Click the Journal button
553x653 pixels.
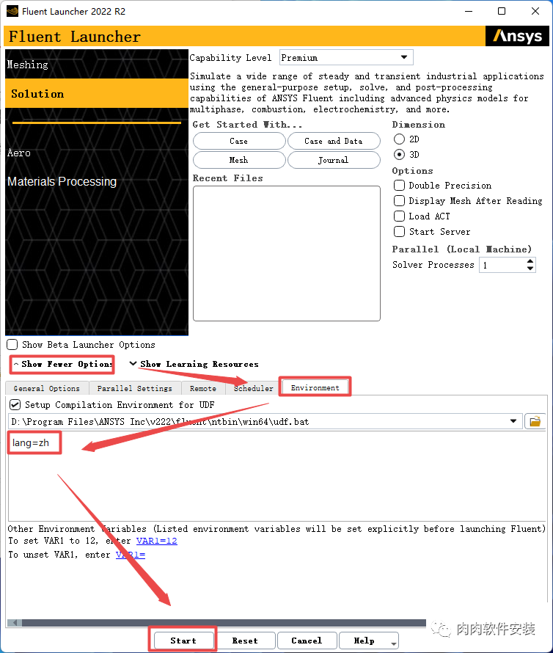[334, 160]
